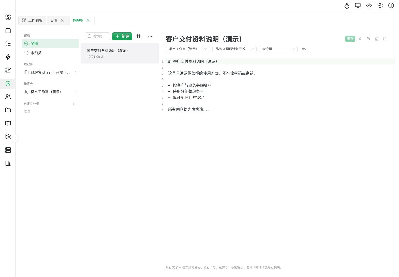Open the 品牌官网设计与开发 business dropdown
Image resolution: width=399 pixels, height=277 pixels.
234,49
